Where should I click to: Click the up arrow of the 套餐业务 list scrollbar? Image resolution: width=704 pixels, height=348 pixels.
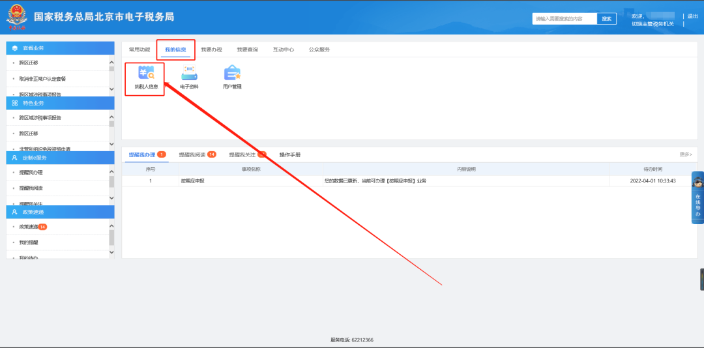tap(112, 63)
